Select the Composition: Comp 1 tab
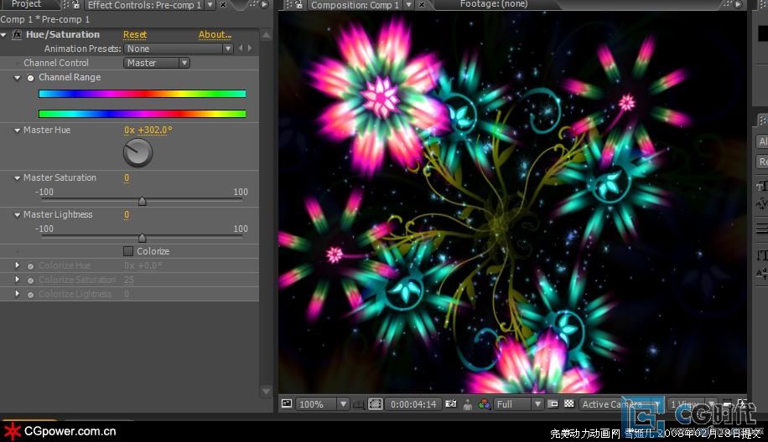The image size is (768, 442). [x=355, y=5]
